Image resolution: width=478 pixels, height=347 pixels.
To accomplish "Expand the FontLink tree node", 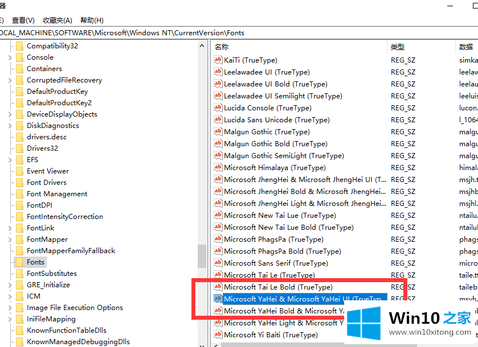I will tap(10, 228).
